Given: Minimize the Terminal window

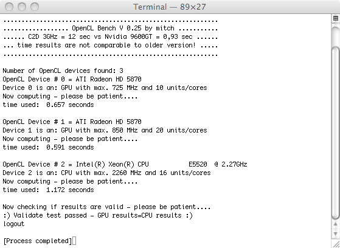Looking at the screenshot, I should click(22, 7).
